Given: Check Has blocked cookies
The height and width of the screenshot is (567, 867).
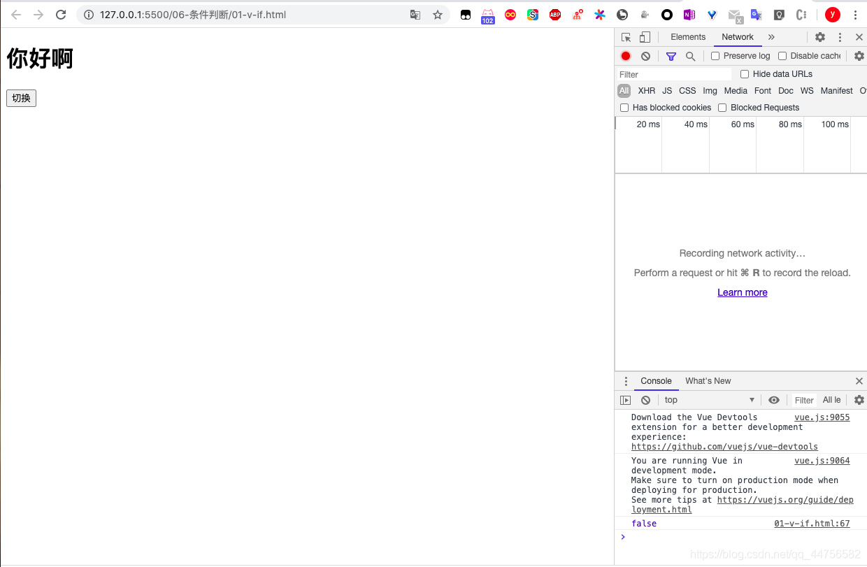Looking at the screenshot, I should [x=624, y=108].
